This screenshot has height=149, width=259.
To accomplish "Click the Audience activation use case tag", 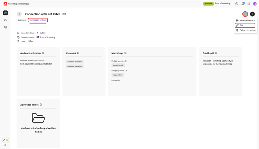I will [75, 66].
